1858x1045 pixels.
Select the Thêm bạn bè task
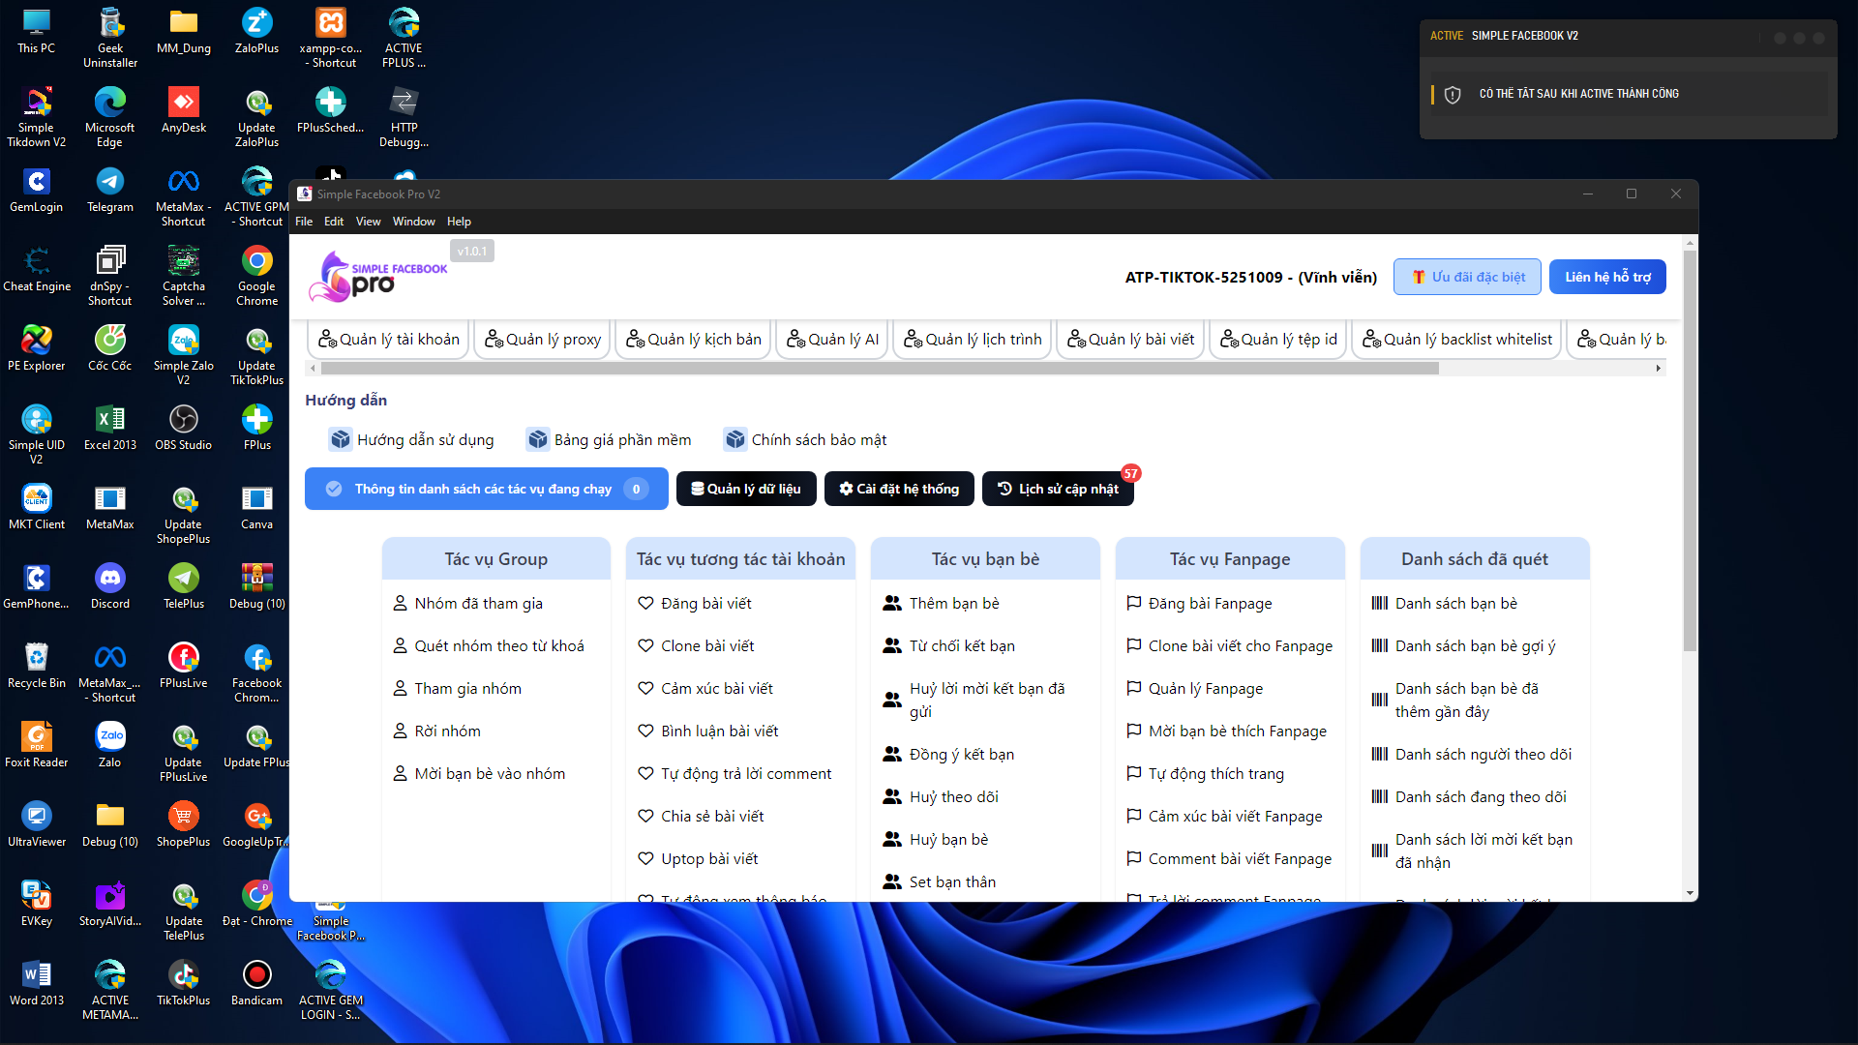tap(941, 603)
